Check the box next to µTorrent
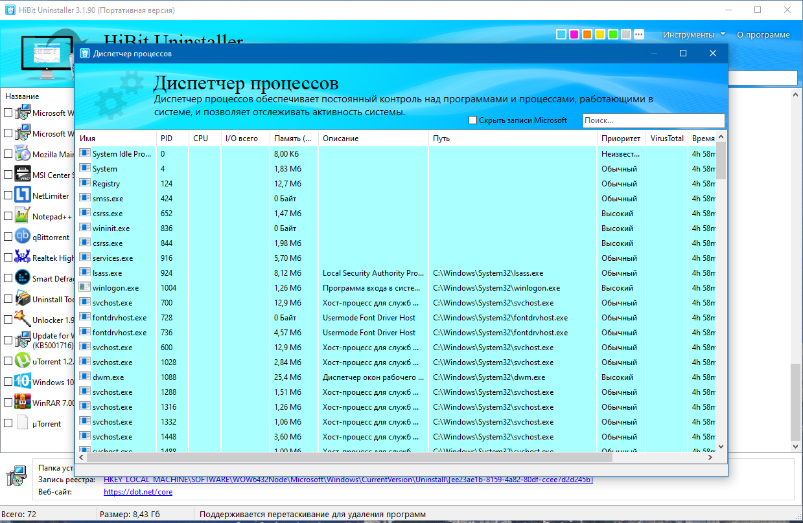This screenshot has width=803, height=523. [8, 423]
